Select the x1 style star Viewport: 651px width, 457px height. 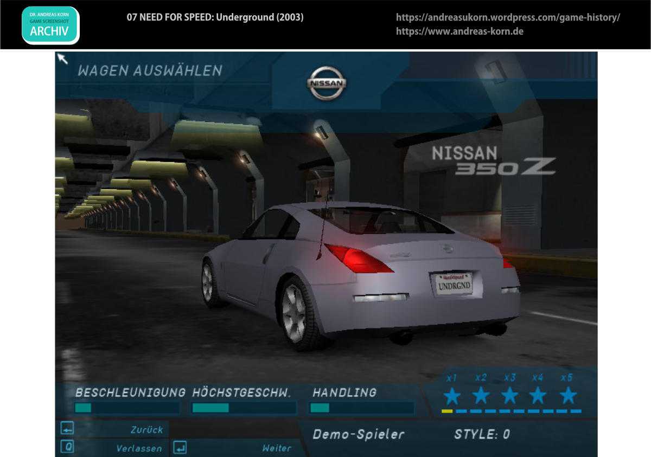[452, 396]
